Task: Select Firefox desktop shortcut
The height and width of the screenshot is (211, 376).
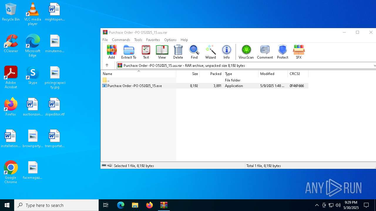Action: 11,107
